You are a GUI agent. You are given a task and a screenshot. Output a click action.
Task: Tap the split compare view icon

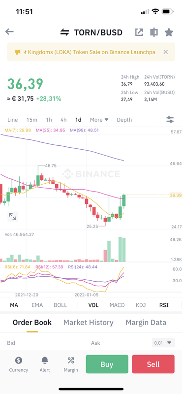pos(154,32)
